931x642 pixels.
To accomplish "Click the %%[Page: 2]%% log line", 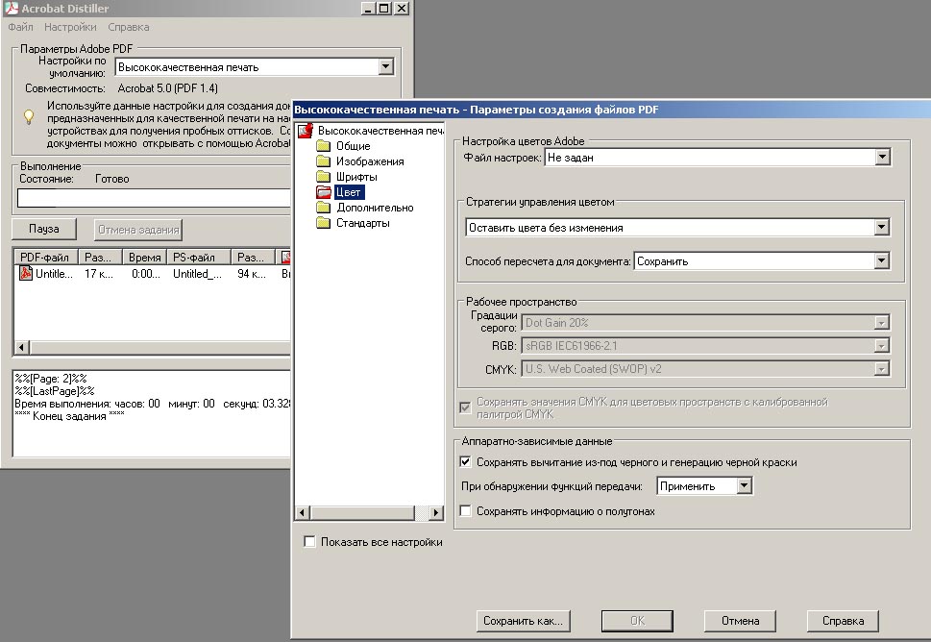I will [x=51, y=379].
